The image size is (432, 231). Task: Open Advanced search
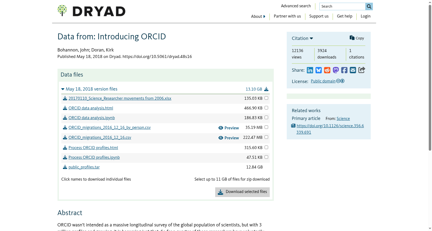[296, 6]
